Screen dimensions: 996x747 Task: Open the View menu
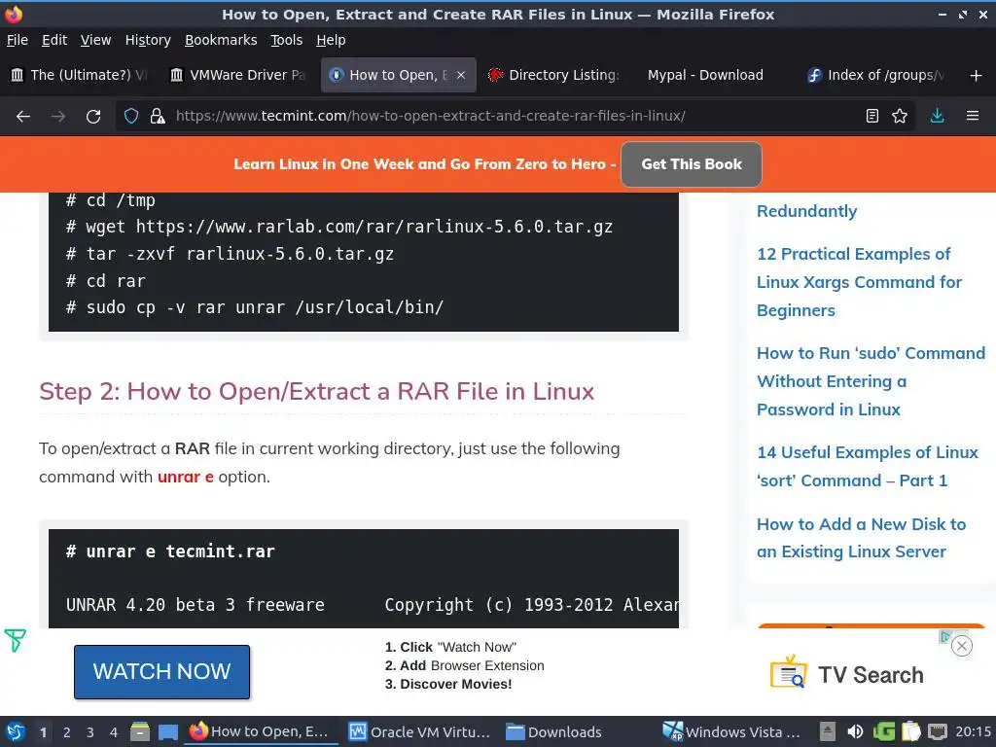click(95, 40)
